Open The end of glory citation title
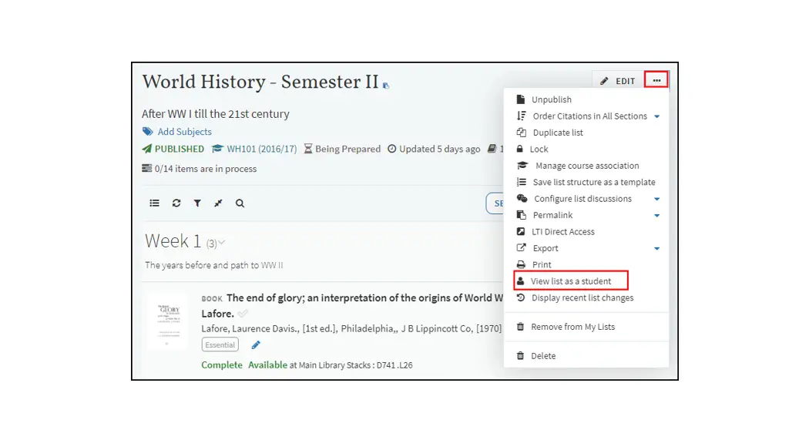Image resolution: width=809 pixels, height=440 pixels. [364, 298]
